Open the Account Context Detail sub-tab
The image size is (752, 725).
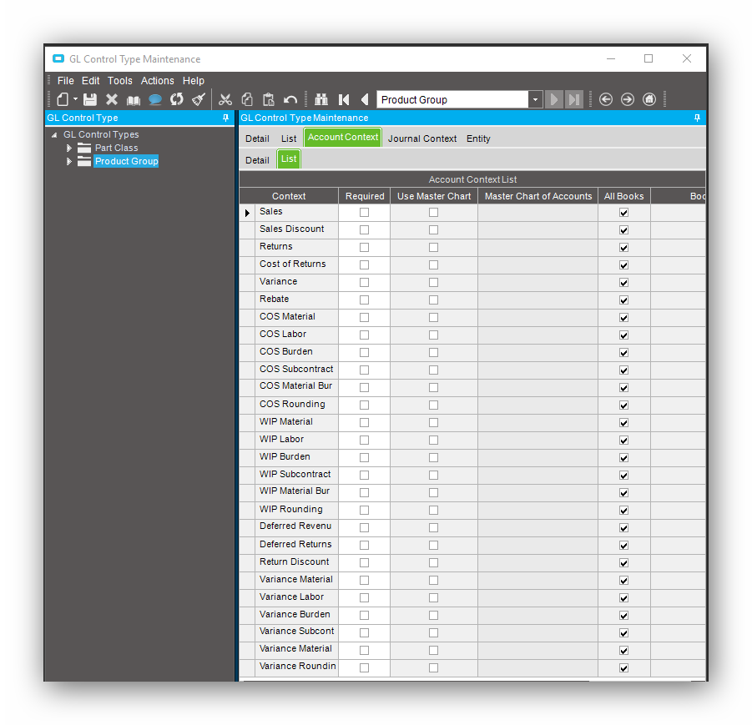tap(257, 160)
